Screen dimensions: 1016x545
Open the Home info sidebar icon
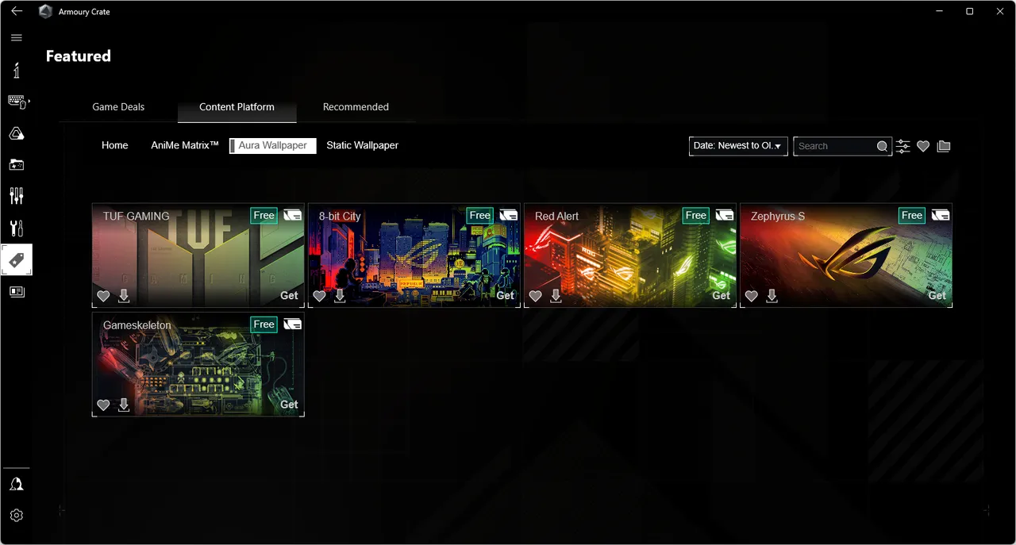pyautogui.click(x=17, y=71)
